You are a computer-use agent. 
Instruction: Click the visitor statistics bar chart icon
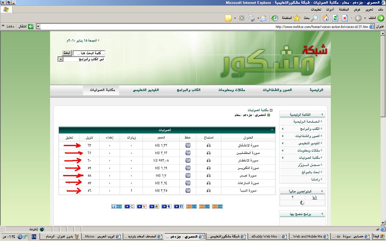pos(315,197)
